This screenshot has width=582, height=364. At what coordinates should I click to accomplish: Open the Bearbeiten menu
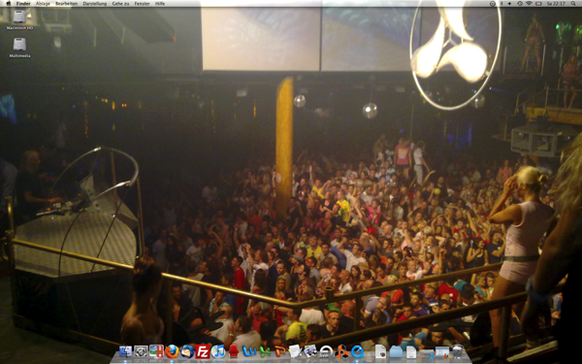66,3
